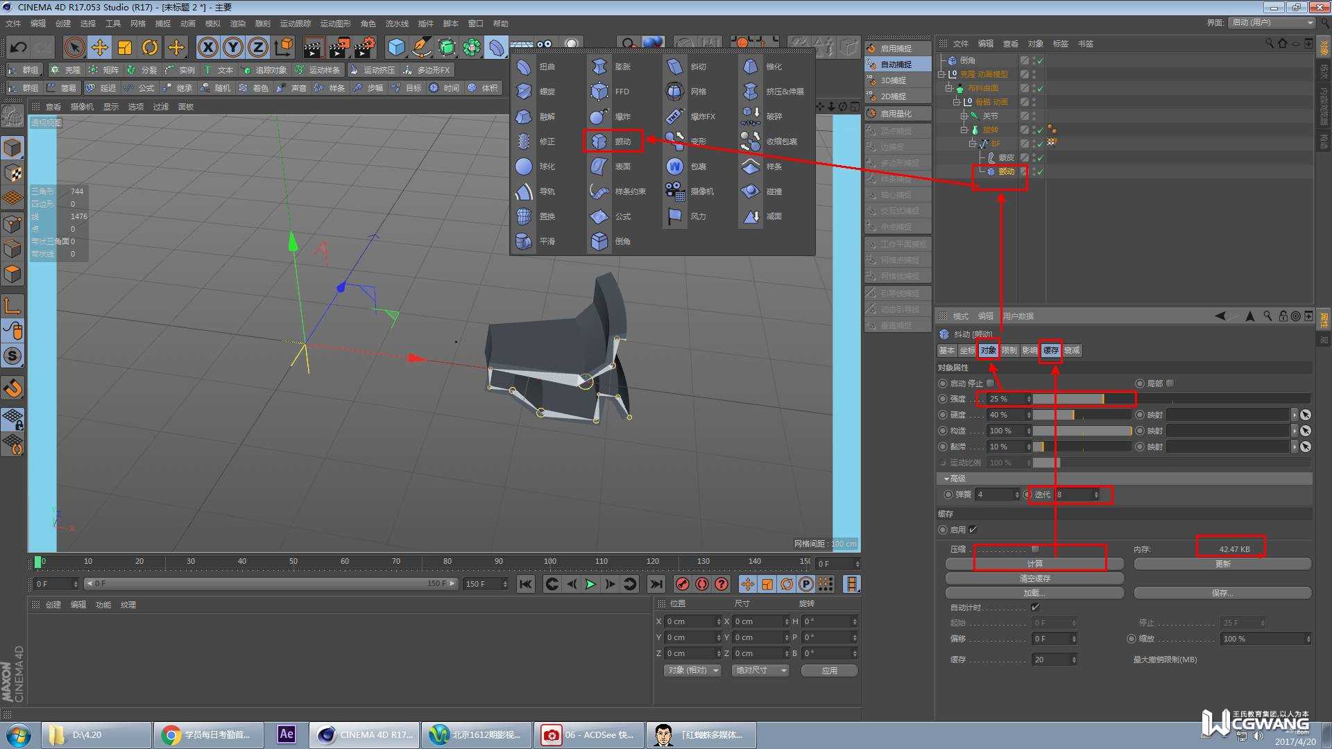
Task: Open the 绝对尺寸 dropdown
Action: point(760,671)
